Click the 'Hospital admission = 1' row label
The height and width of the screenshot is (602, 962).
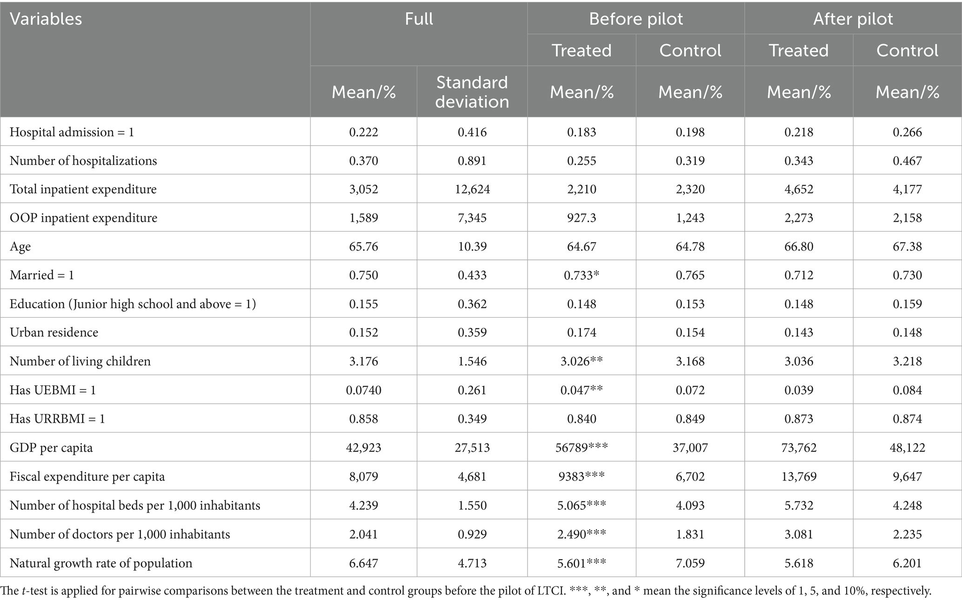click(72, 132)
